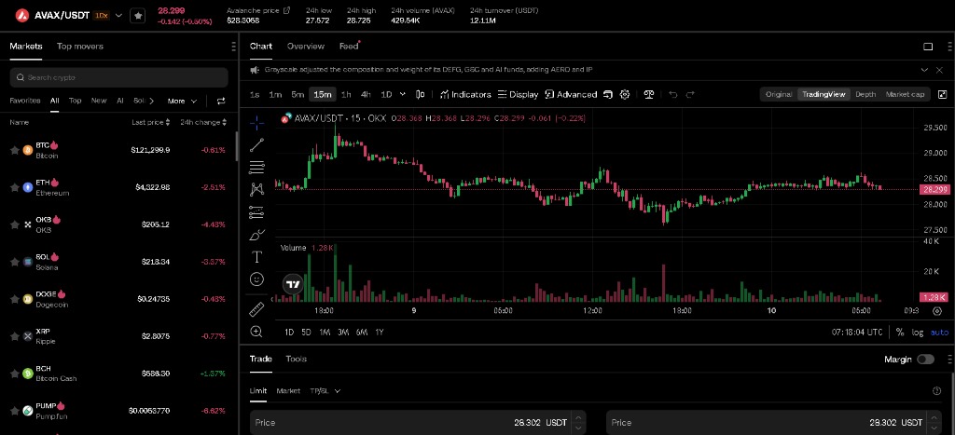The height and width of the screenshot is (435, 955).
Task: Toggle the Margin switch
Action: point(925,359)
